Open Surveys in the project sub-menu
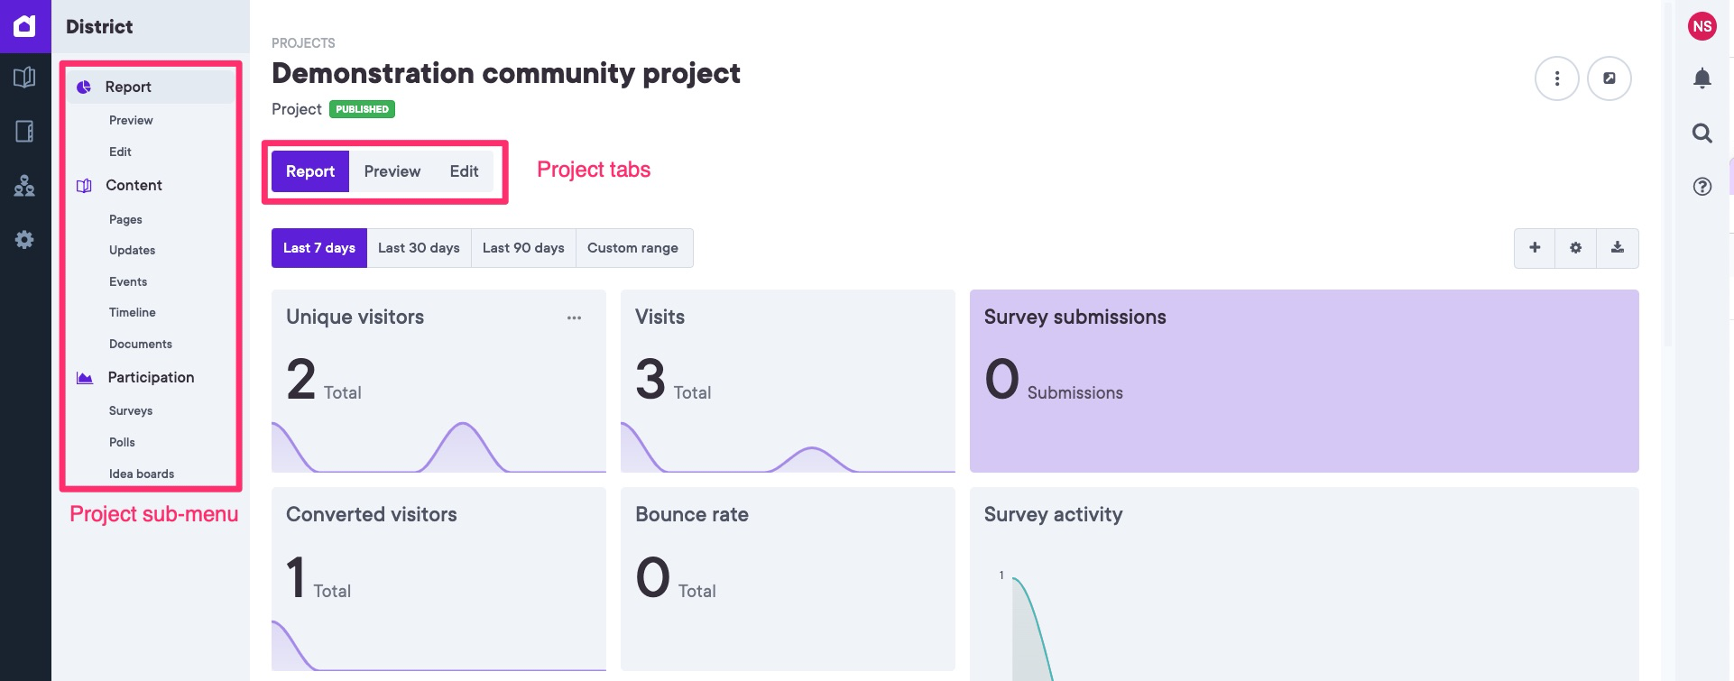 coord(131,410)
